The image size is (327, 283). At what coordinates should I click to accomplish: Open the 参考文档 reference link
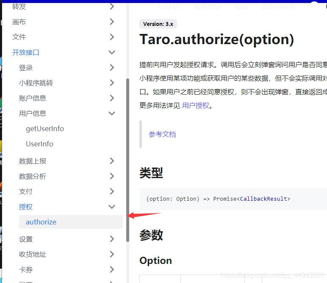click(162, 134)
